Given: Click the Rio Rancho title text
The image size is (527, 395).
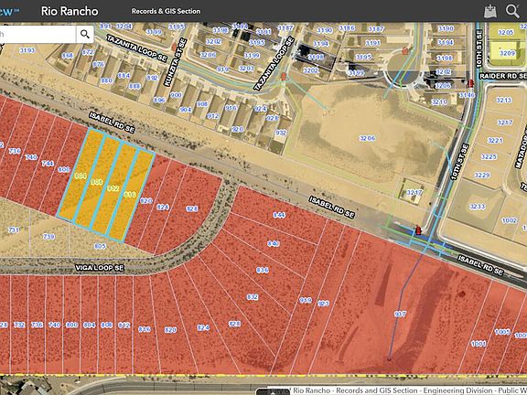Looking at the screenshot, I should click(70, 11).
